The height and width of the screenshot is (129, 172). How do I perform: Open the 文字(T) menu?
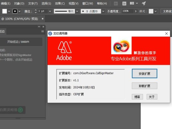coord(33,4)
